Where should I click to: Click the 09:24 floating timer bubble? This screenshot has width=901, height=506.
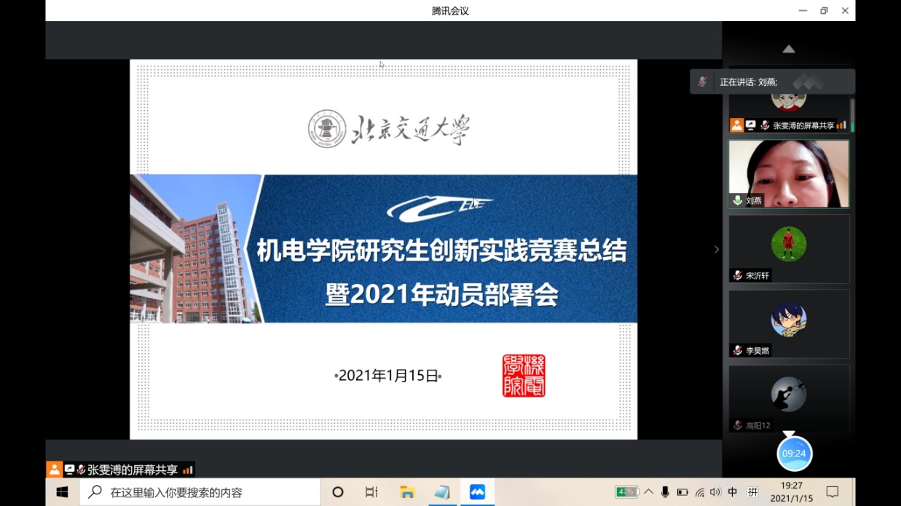tap(793, 454)
